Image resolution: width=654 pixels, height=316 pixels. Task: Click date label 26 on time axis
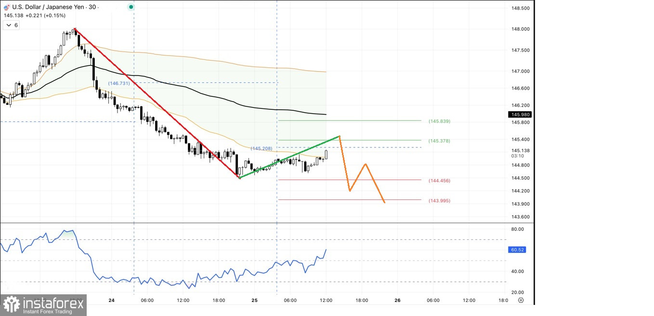point(397,300)
